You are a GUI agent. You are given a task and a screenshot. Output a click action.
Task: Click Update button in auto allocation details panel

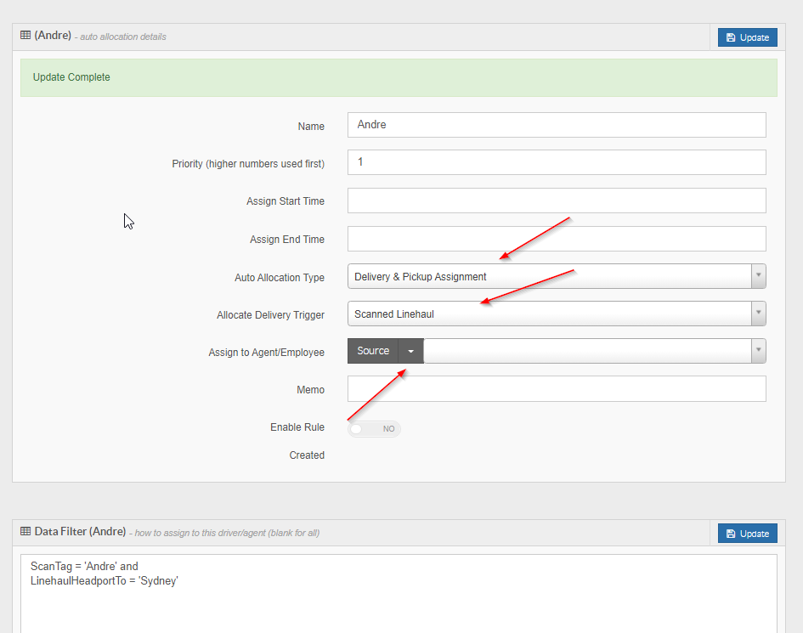pos(747,37)
